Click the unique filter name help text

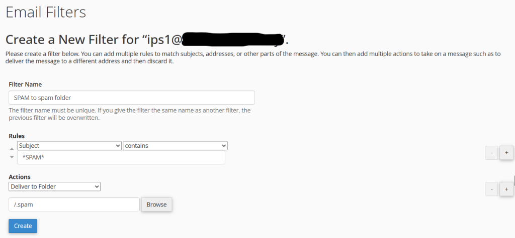tap(129, 114)
